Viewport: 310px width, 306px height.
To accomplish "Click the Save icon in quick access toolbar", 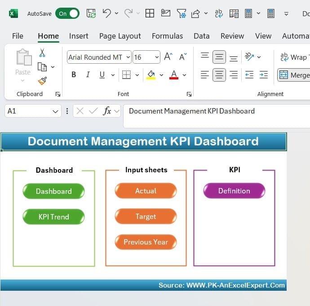I will coord(91,13).
